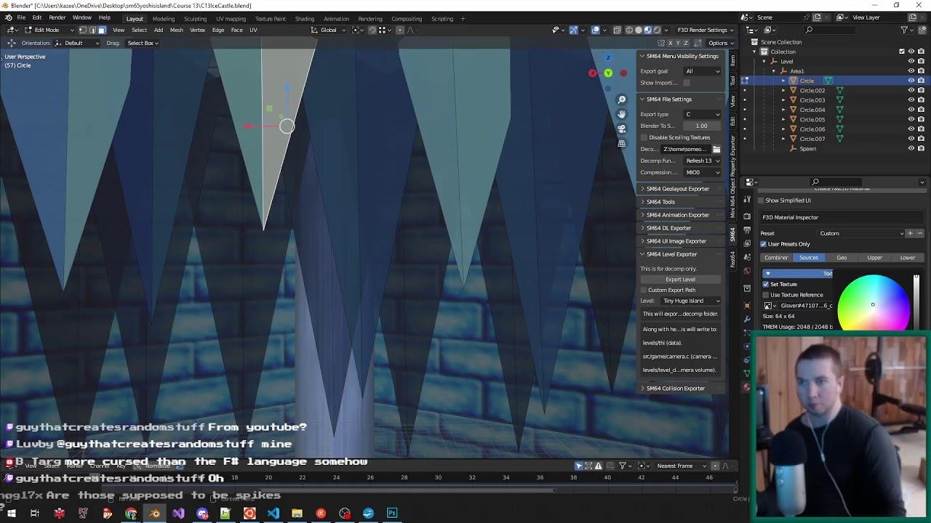Click the new collection icon in outliner
Image resolution: width=931 pixels, height=523 pixels.
coord(922,30)
